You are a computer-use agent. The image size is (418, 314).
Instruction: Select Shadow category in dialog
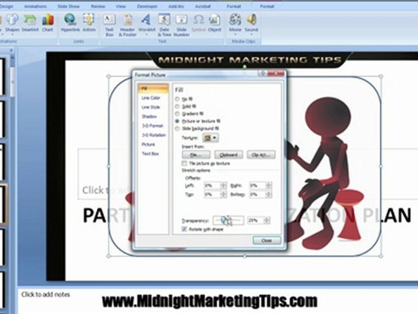[149, 116]
